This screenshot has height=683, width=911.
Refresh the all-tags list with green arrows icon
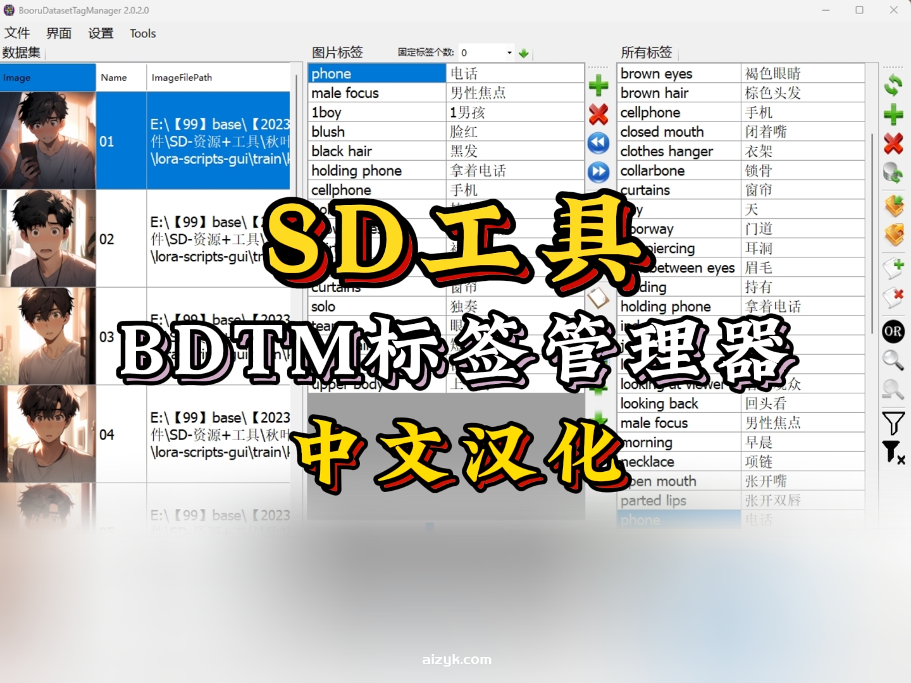click(893, 83)
